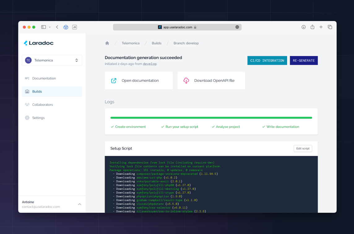Click the cloud download icon
Screen dimensions: 354x234
(186, 81)
